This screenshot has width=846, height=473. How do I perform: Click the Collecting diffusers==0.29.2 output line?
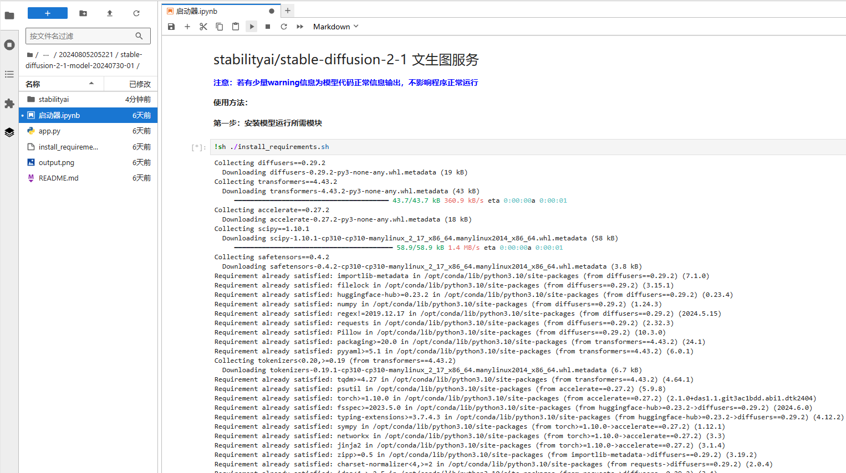[270, 163]
